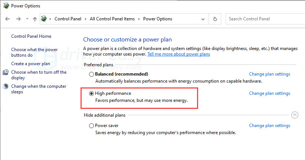Image resolution: width=305 pixels, height=160 pixels.
Task: Open Control Panel Home
Action: [31, 36]
